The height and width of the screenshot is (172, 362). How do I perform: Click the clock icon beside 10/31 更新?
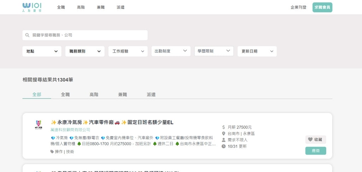[x=223, y=146]
